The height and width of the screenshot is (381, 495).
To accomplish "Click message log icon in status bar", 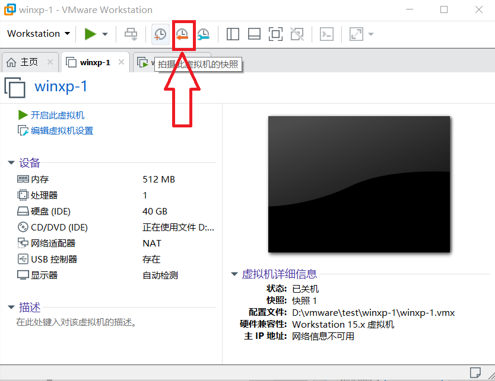I will (475, 373).
